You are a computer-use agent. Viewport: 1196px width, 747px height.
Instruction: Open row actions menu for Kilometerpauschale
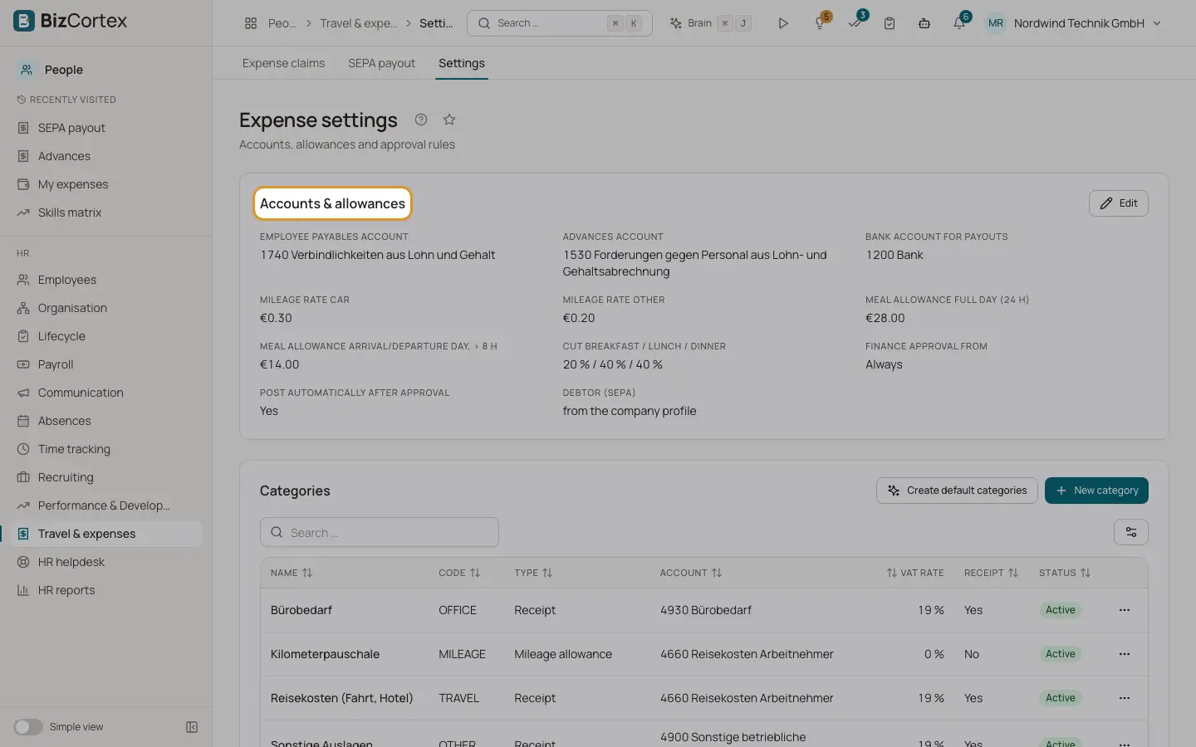[x=1125, y=654]
